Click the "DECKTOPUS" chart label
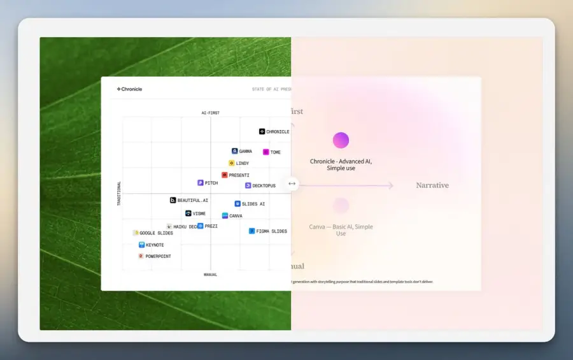Image resolution: width=573 pixels, height=360 pixels. (264, 186)
